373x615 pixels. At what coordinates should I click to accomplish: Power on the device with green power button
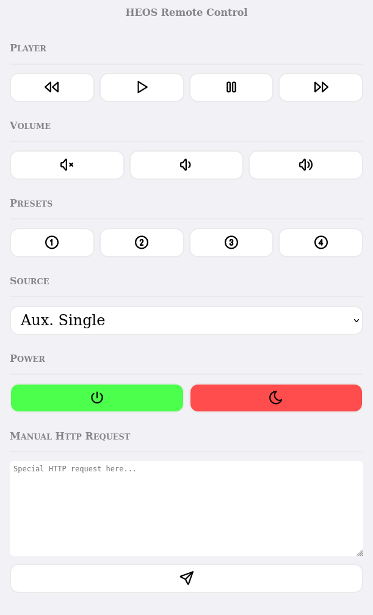pos(96,397)
